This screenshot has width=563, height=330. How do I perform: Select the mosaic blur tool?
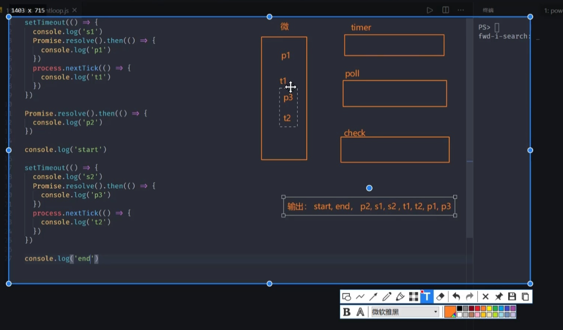point(413,297)
